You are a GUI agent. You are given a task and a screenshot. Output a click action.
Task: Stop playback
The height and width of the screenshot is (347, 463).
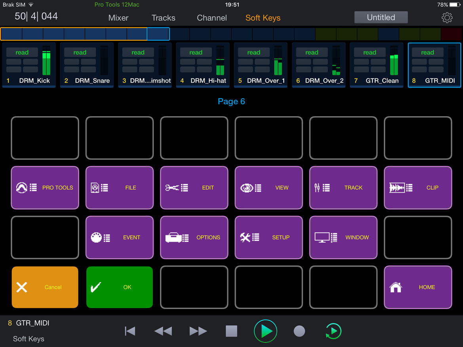click(x=231, y=331)
